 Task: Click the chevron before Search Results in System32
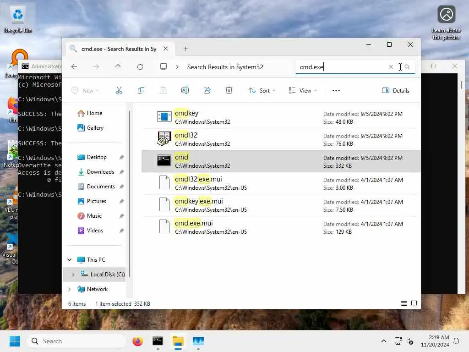click(x=177, y=67)
